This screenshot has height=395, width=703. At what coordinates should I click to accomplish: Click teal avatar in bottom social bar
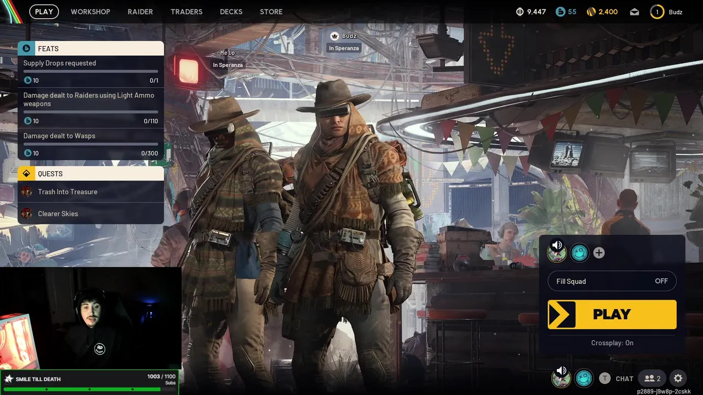(584, 378)
